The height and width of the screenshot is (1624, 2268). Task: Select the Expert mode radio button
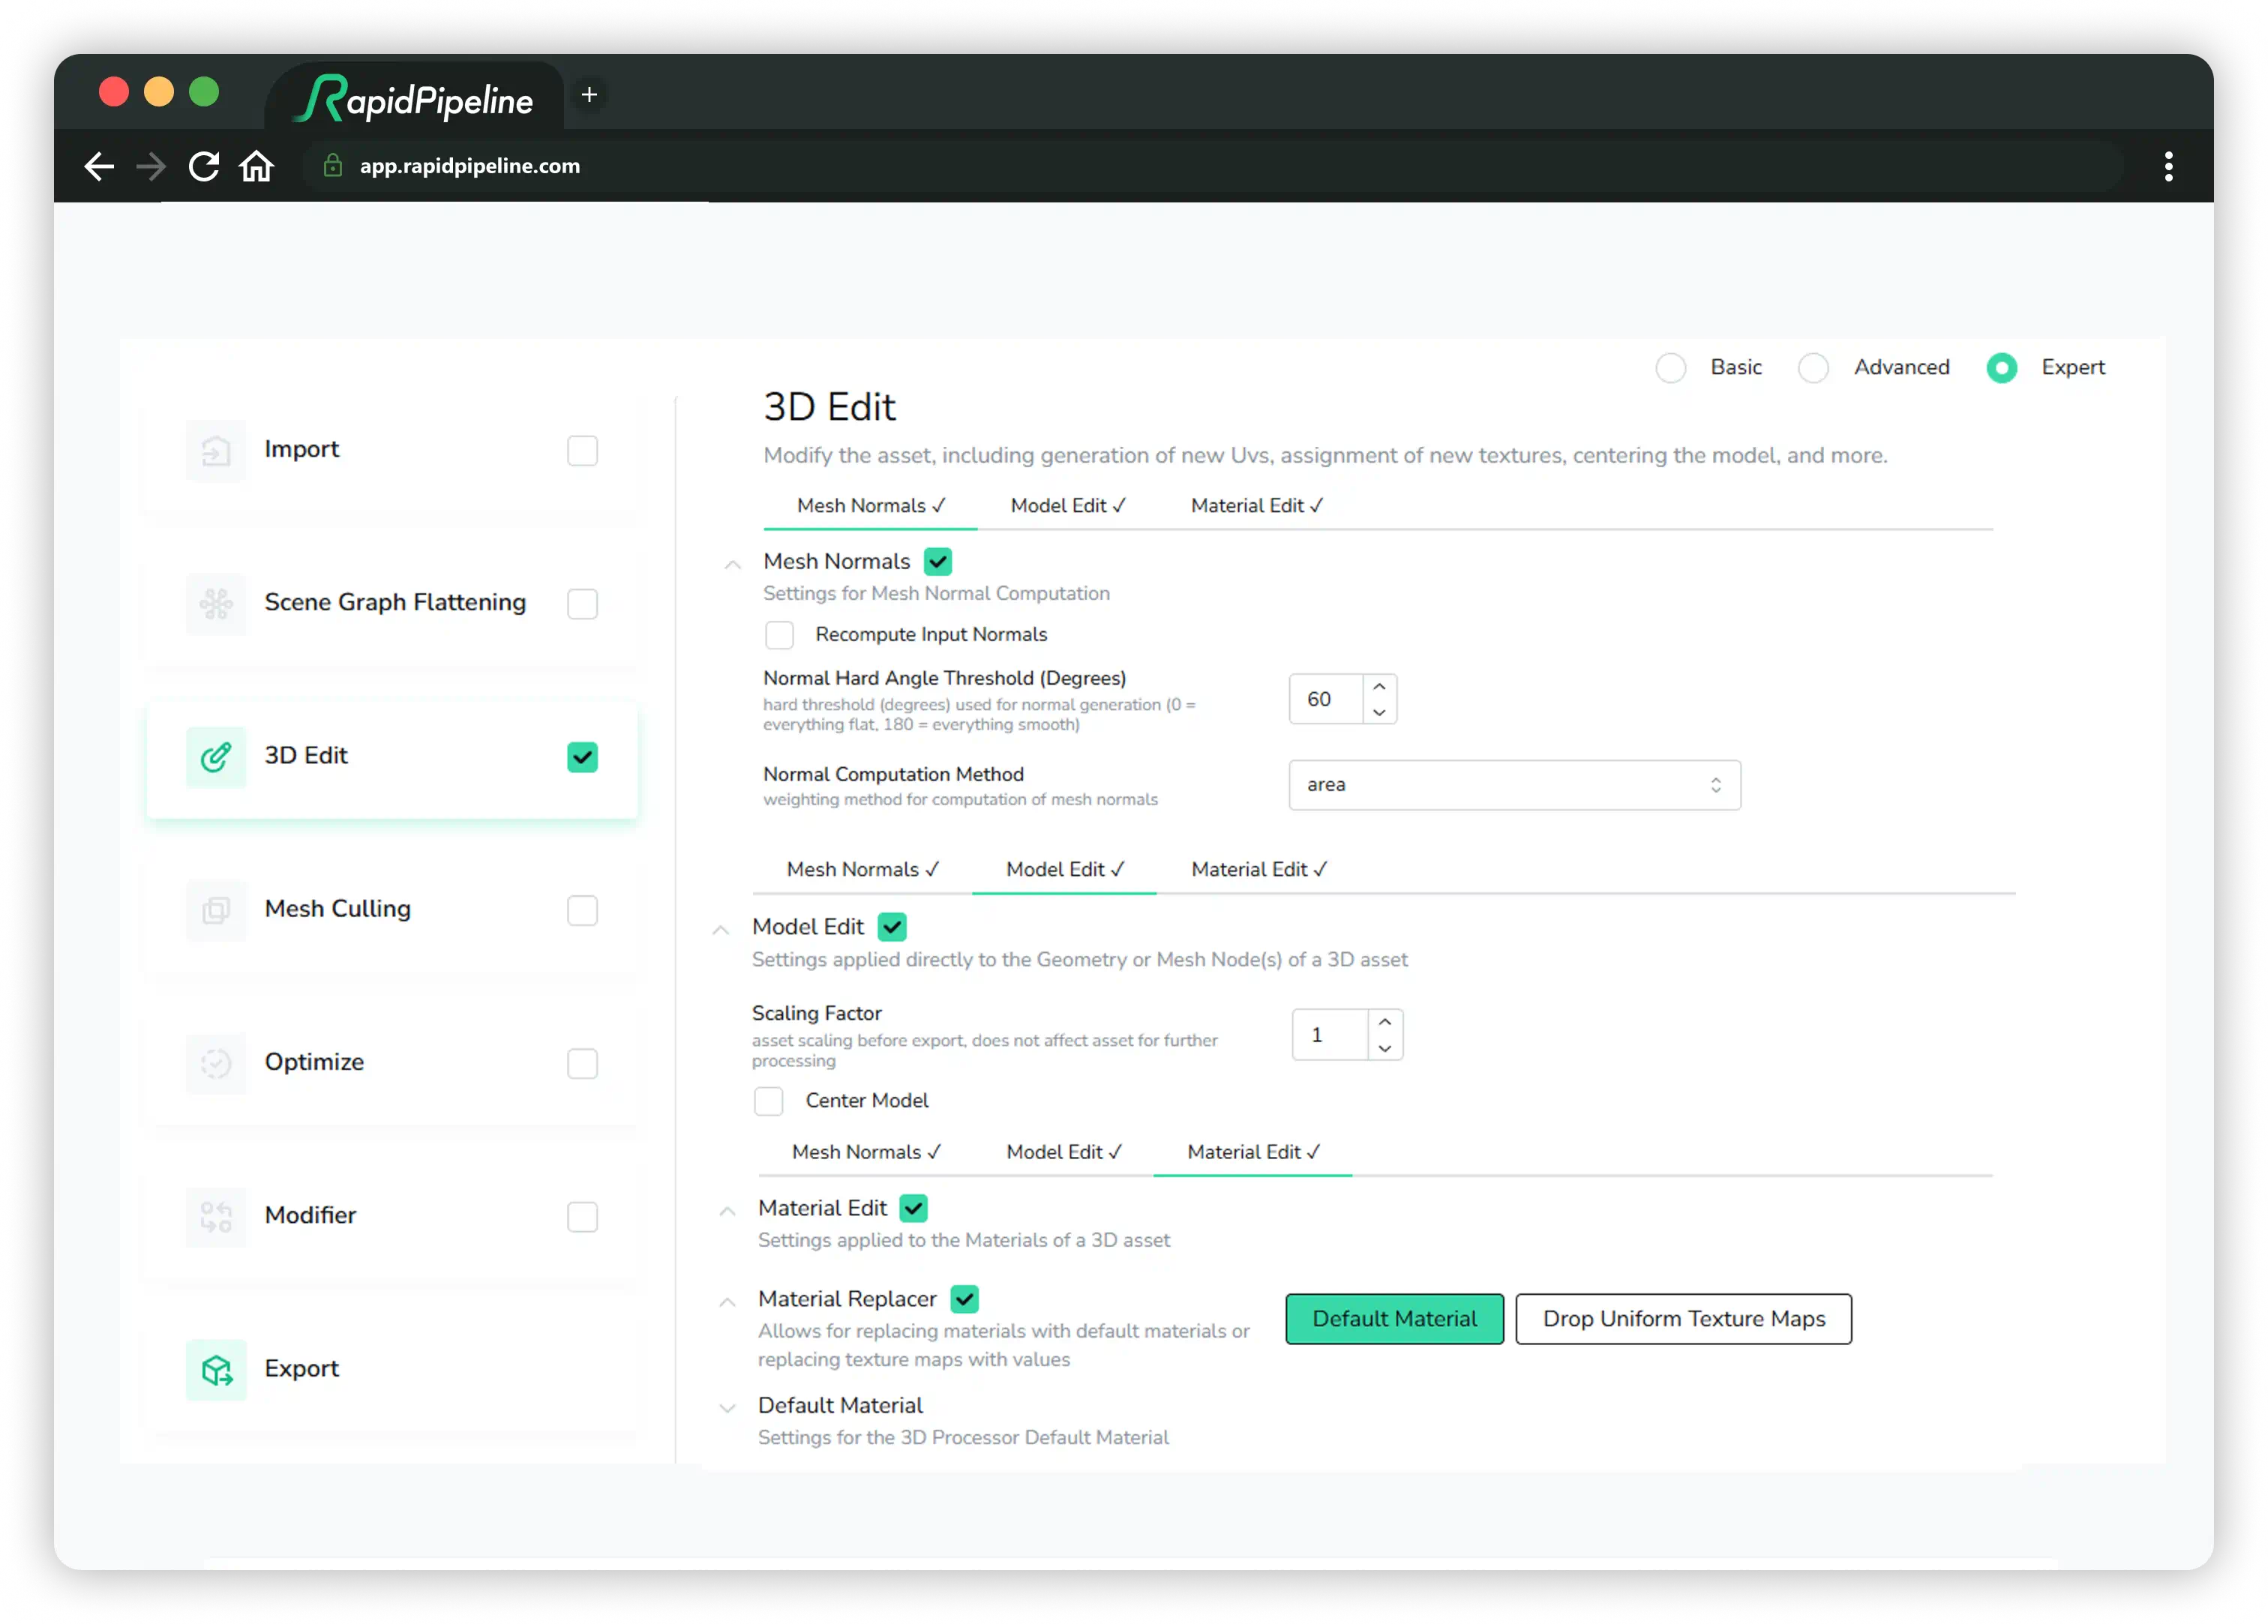(2001, 368)
